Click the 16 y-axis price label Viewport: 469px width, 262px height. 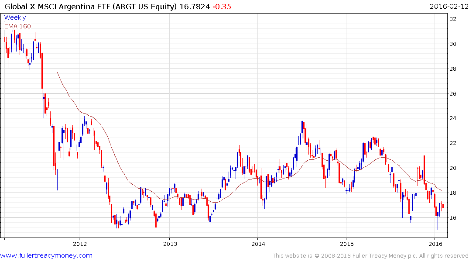pyautogui.click(x=453, y=218)
